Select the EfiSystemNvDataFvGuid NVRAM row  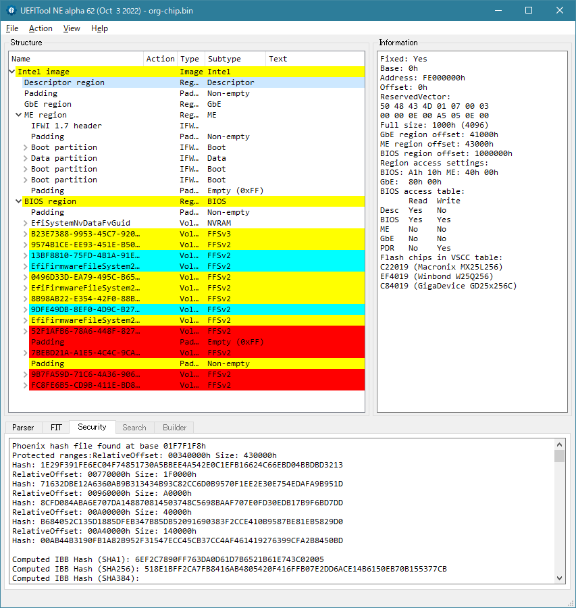click(x=197, y=223)
